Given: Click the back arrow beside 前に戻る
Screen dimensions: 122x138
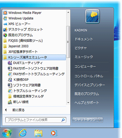Looking at the screenshot, I should coord(6,110).
